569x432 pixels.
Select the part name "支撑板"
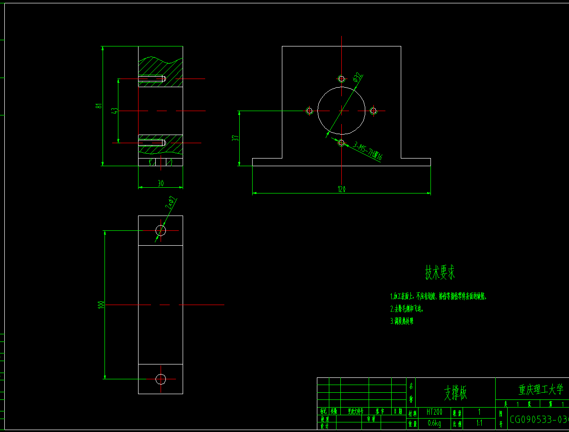coord(455,392)
